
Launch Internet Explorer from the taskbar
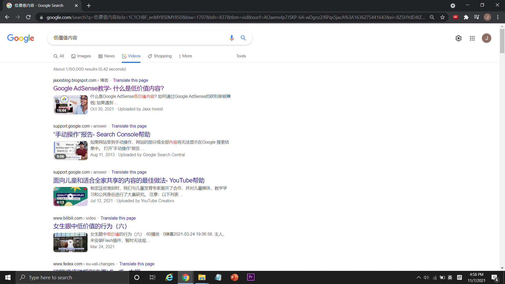169,277
